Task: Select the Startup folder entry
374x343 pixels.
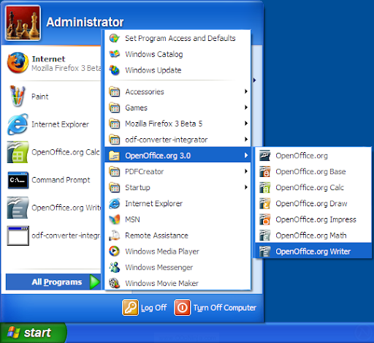Action: click(x=178, y=187)
